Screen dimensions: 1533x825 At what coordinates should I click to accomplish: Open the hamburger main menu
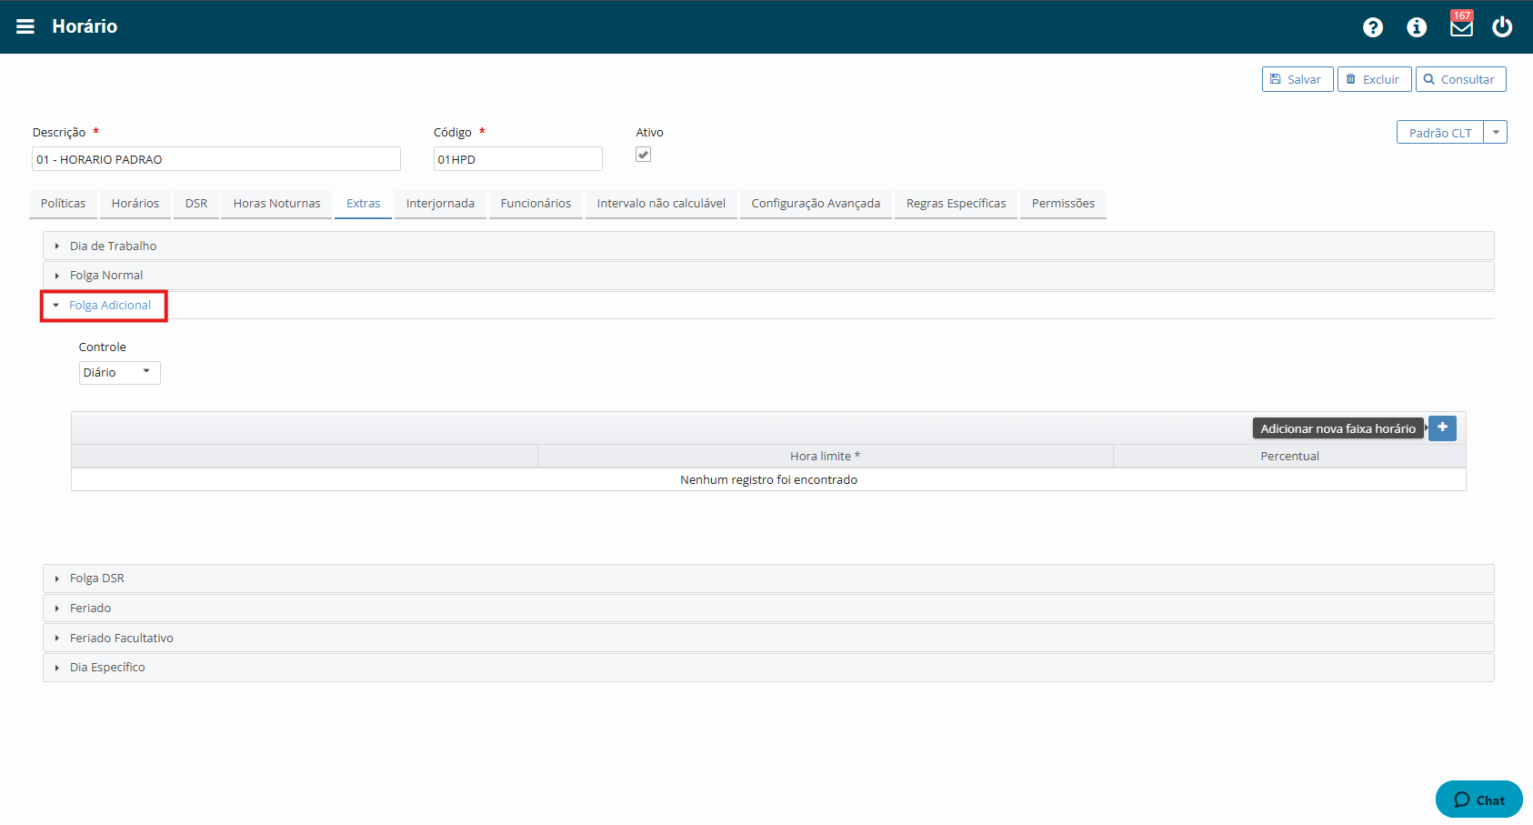pyautogui.click(x=25, y=26)
